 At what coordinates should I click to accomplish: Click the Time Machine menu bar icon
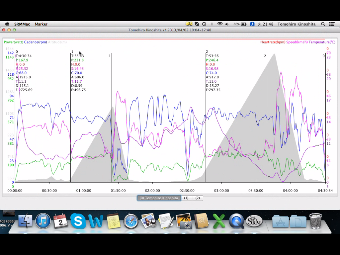pyautogui.click(x=204, y=24)
